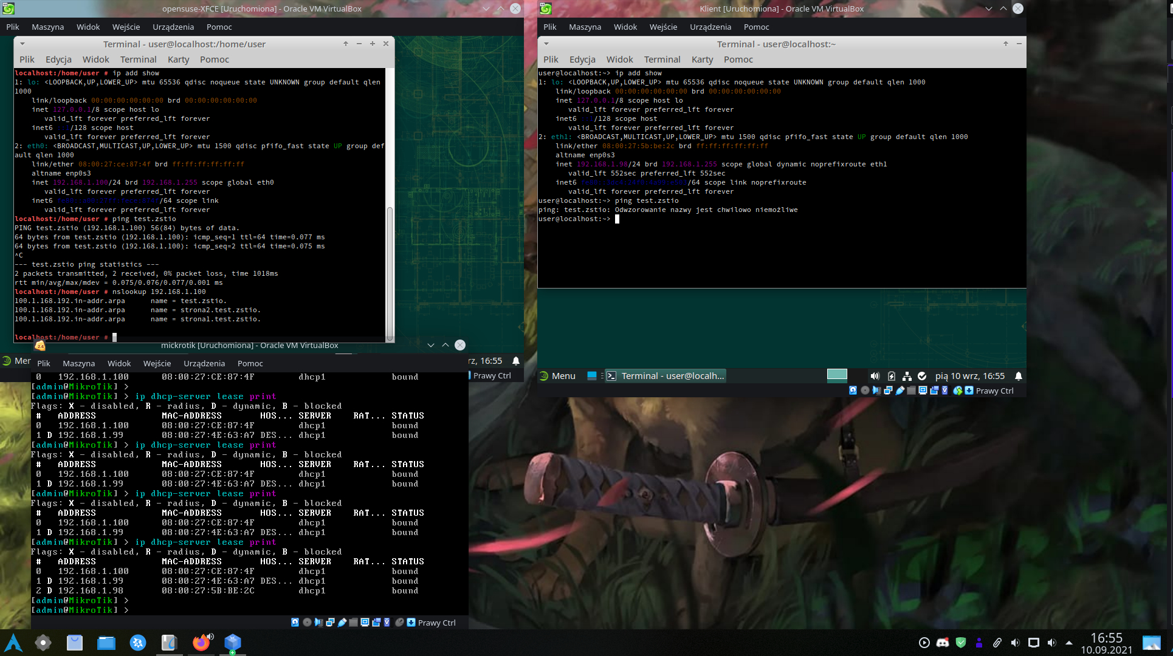This screenshot has width=1173, height=656.
Task: Click Klient VM network status icon
Action: point(907,376)
